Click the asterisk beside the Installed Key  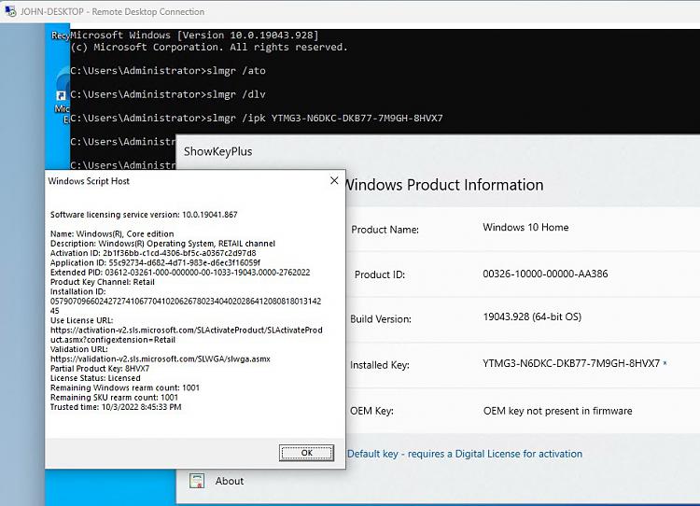pyautogui.click(x=665, y=363)
